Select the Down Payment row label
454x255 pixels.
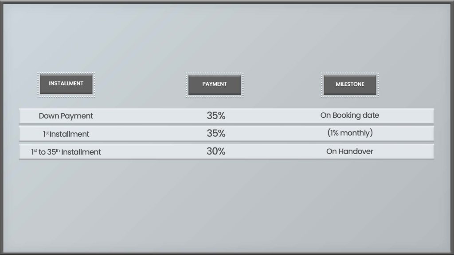[66, 116]
